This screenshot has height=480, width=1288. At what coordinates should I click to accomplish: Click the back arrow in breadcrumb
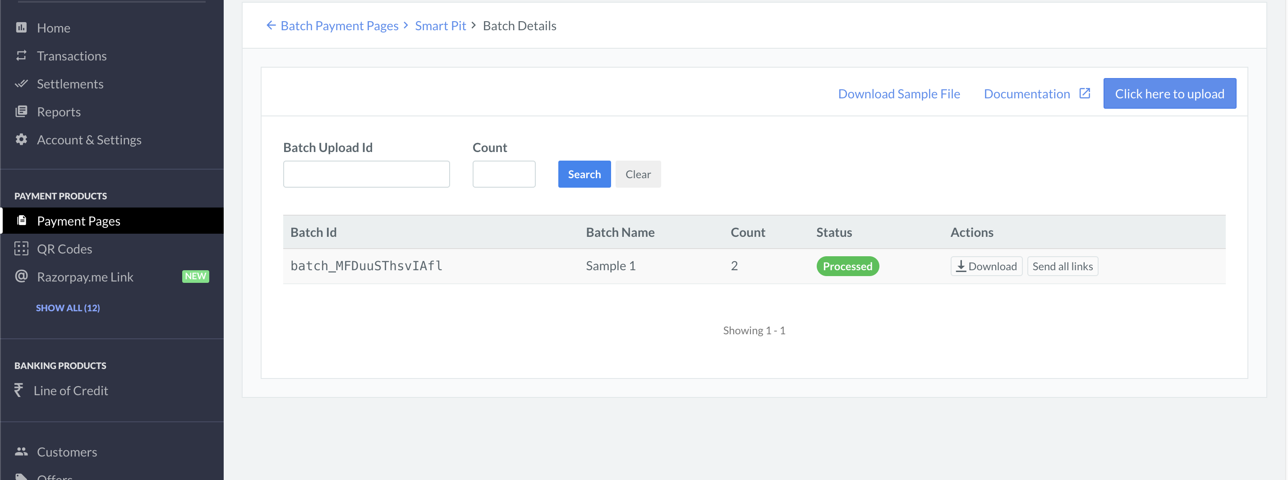pos(271,26)
